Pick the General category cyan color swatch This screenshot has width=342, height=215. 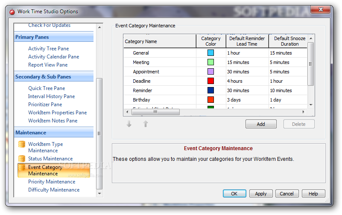(210, 53)
